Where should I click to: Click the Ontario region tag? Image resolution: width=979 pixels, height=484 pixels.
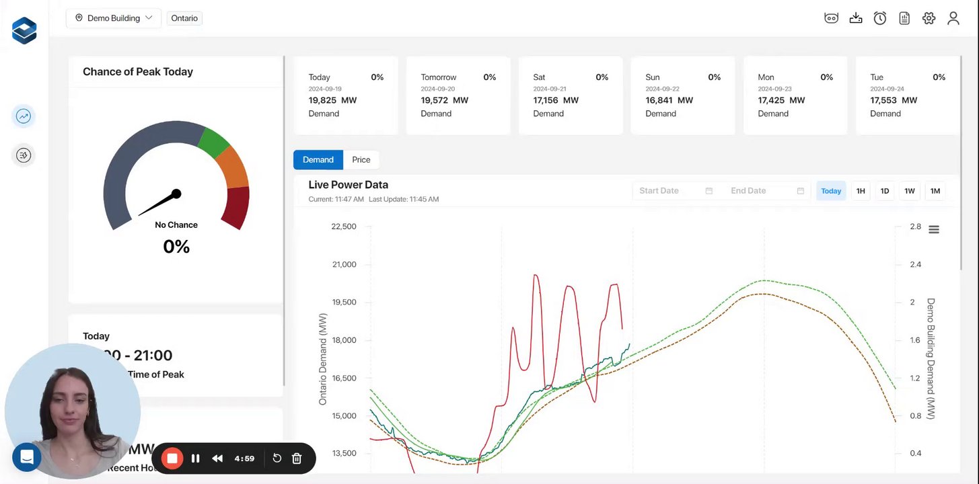point(184,18)
